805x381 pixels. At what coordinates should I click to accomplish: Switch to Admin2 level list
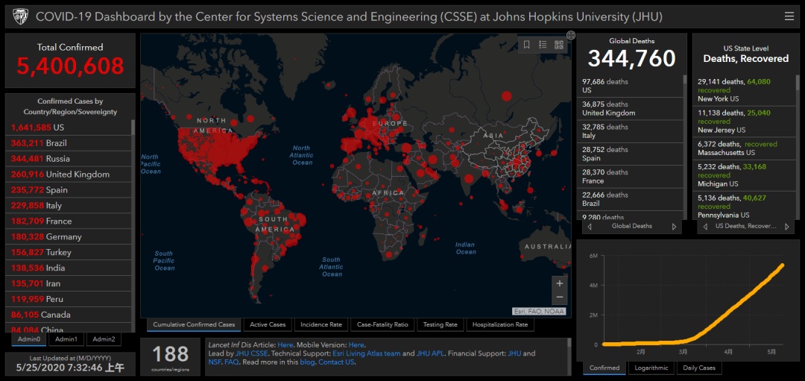pyautogui.click(x=104, y=339)
